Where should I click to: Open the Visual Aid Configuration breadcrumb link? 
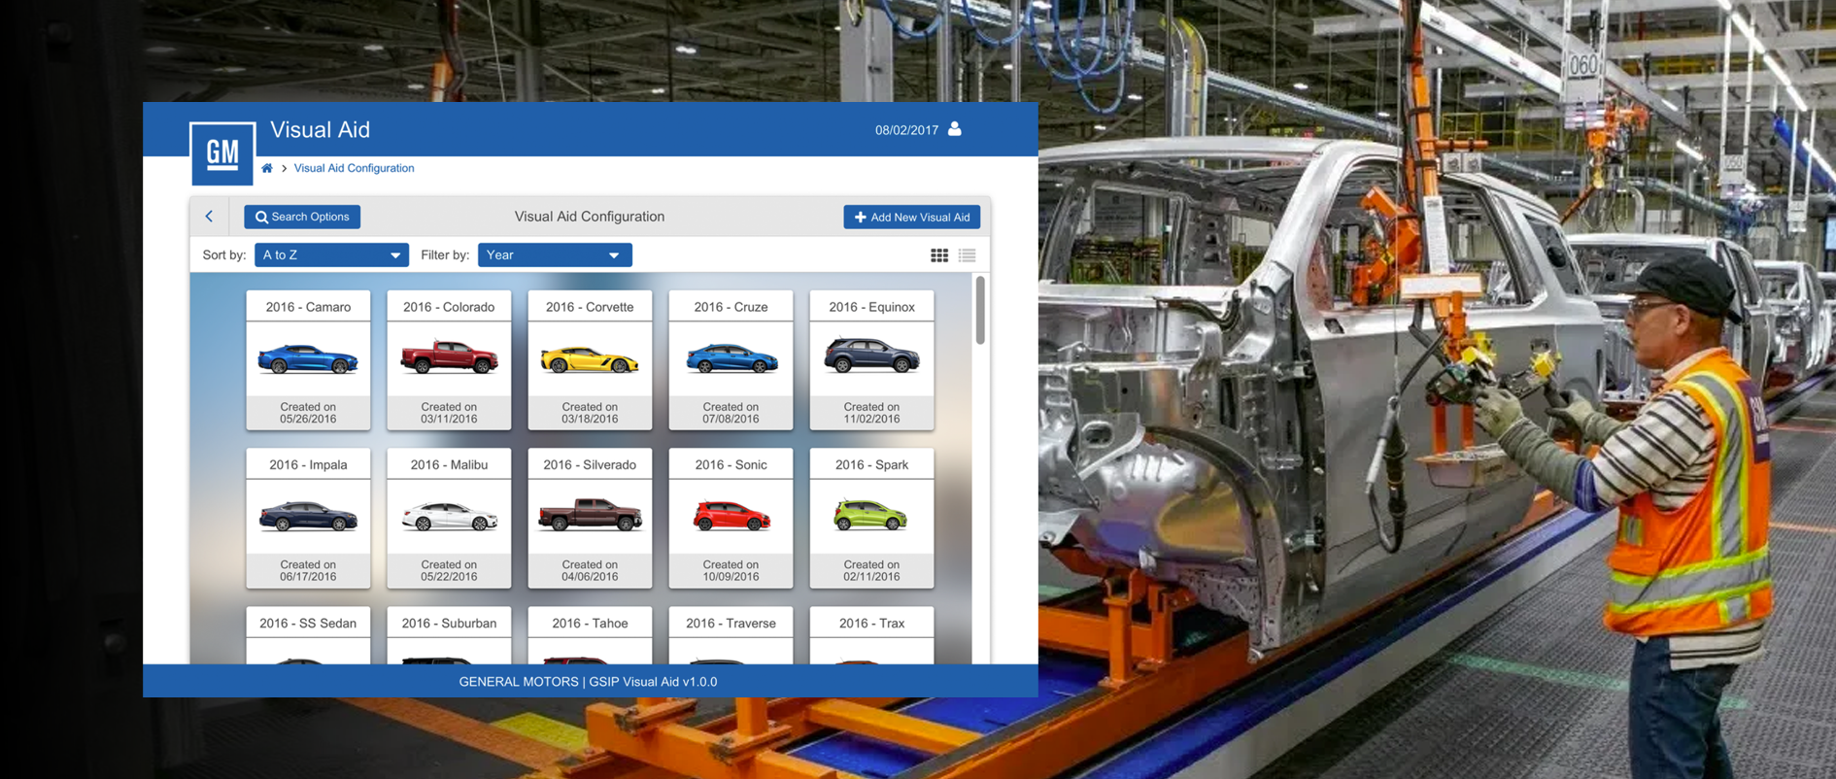click(x=354, y=168)
